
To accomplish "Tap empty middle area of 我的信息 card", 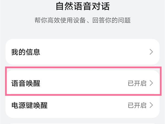I will click(91, 52).
